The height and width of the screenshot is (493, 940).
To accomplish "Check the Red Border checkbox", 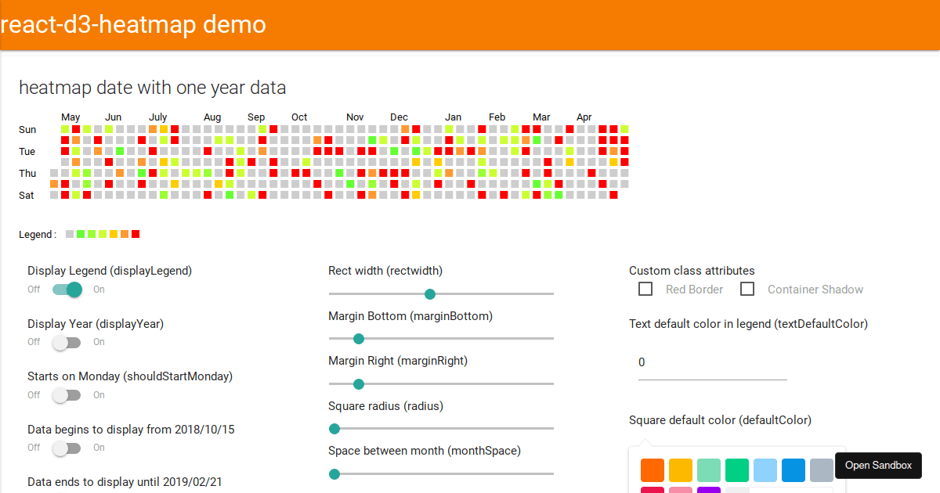I will tap(645, 289).
